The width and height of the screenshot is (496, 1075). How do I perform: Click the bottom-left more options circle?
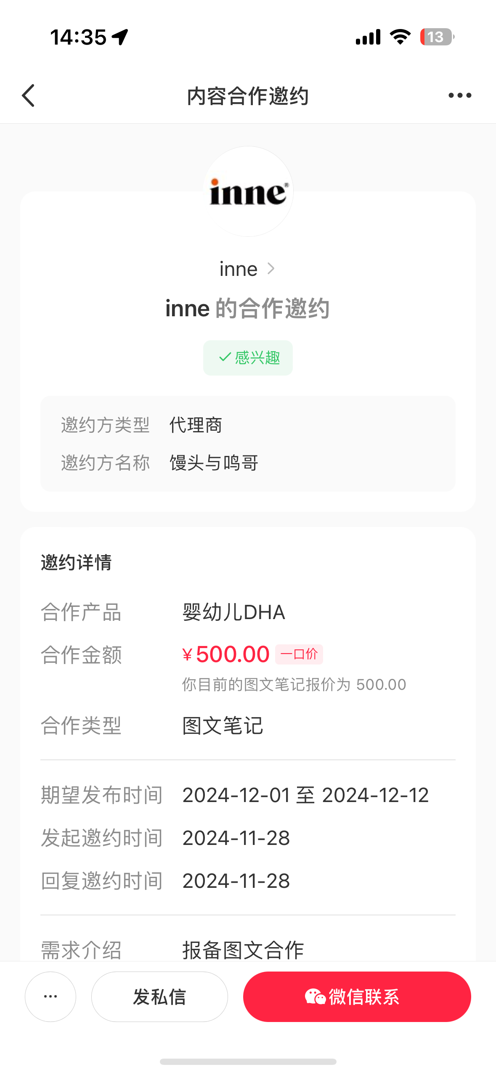click(50, 996)
